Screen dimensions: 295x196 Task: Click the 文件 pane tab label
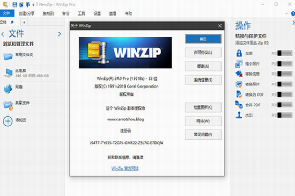(x=3, y=23)
